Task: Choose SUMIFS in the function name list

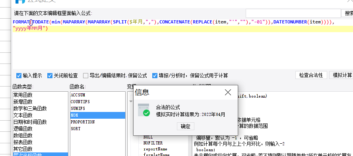Action: coord(98,108)
